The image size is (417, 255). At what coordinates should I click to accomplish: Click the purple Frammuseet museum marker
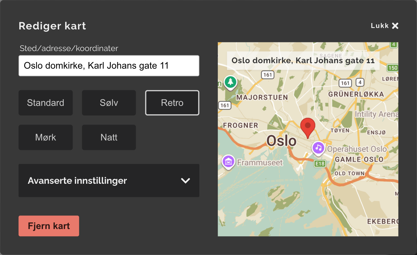228,162
